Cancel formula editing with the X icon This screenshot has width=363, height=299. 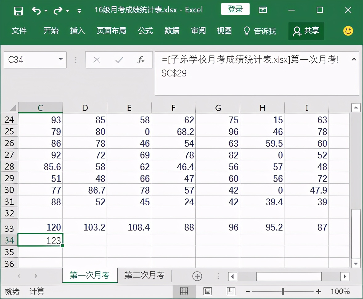[x=97, y=60]
